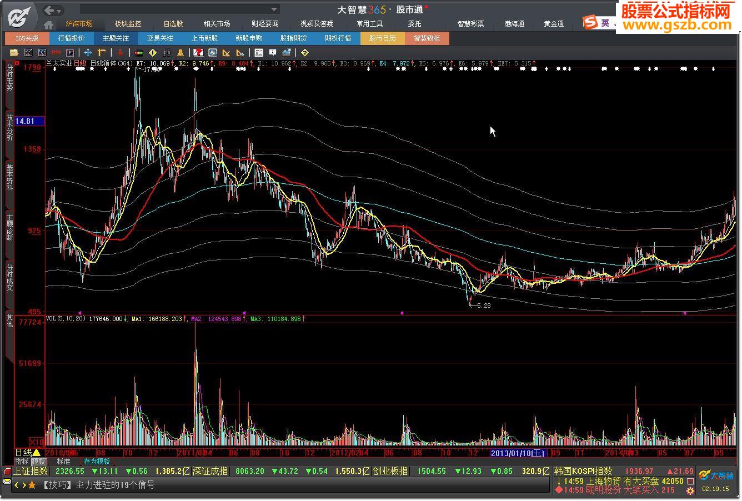The height and width of the screenshot is (501, 742).
Task: Click the message bubble toolbar icon
Action: [273, 53]
